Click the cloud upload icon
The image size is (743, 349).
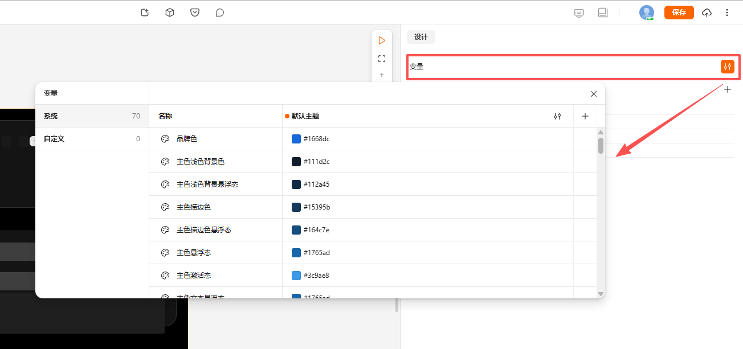pyautogui.click(x=707, y=13)
